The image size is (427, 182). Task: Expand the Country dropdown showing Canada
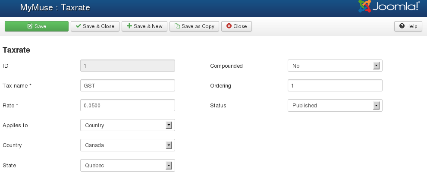(127, 145)
